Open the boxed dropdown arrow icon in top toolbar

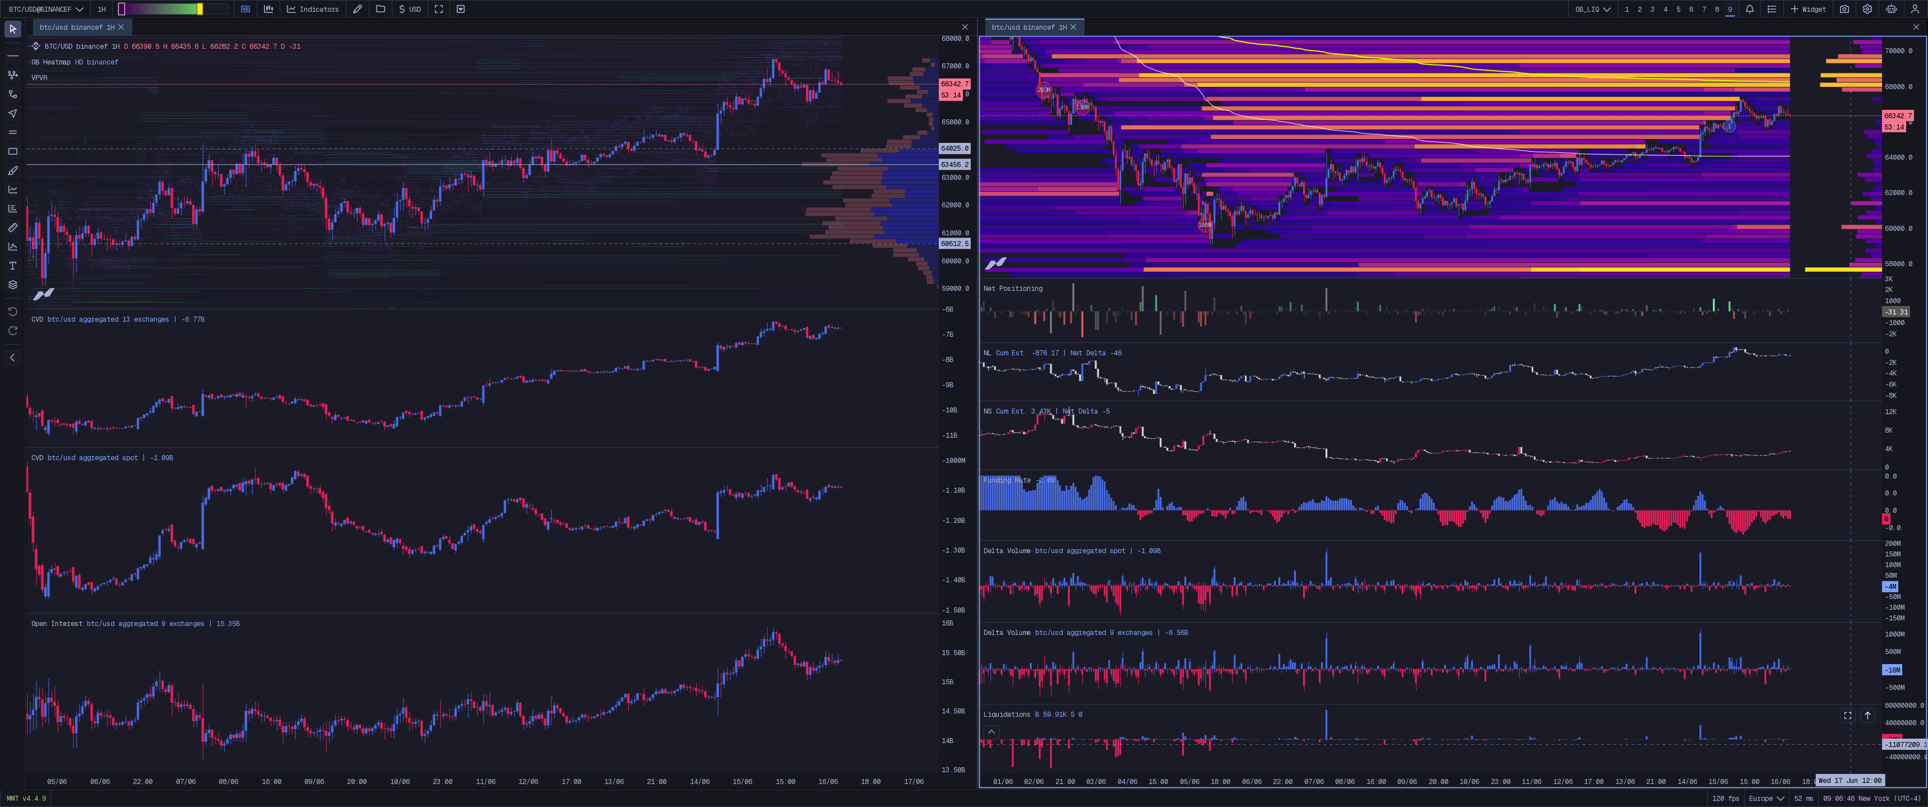461,9
